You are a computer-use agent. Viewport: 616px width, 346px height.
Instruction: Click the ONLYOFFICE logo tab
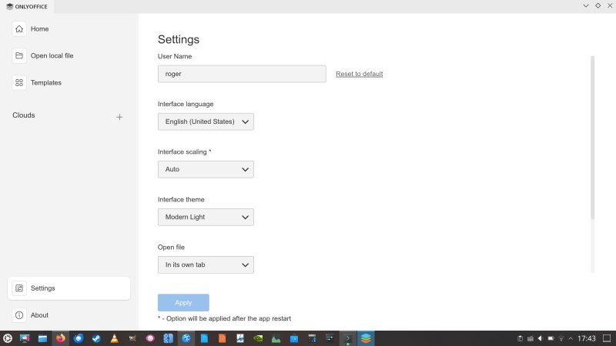point(27,7)
